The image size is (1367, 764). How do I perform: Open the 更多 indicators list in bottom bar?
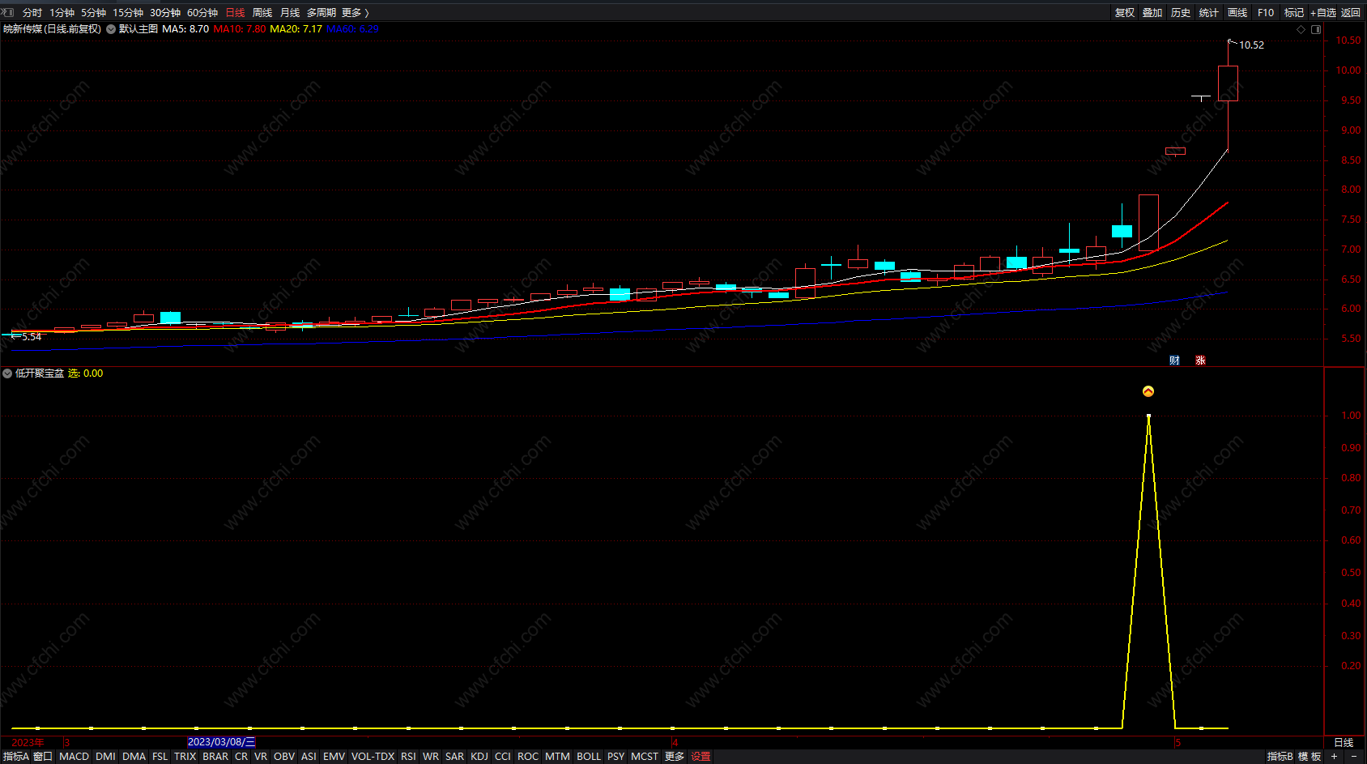675,757
